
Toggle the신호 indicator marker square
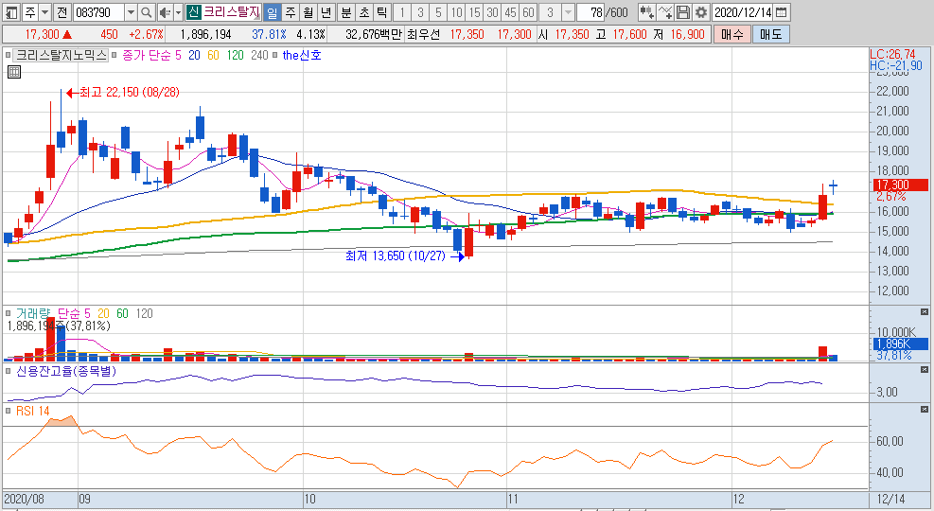coord(274,56)
